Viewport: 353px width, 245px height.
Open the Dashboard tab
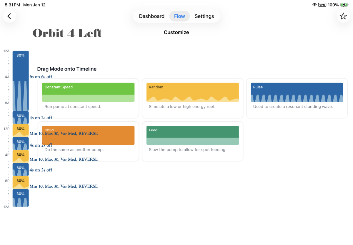pyautogui.click(x=151, y=16)
